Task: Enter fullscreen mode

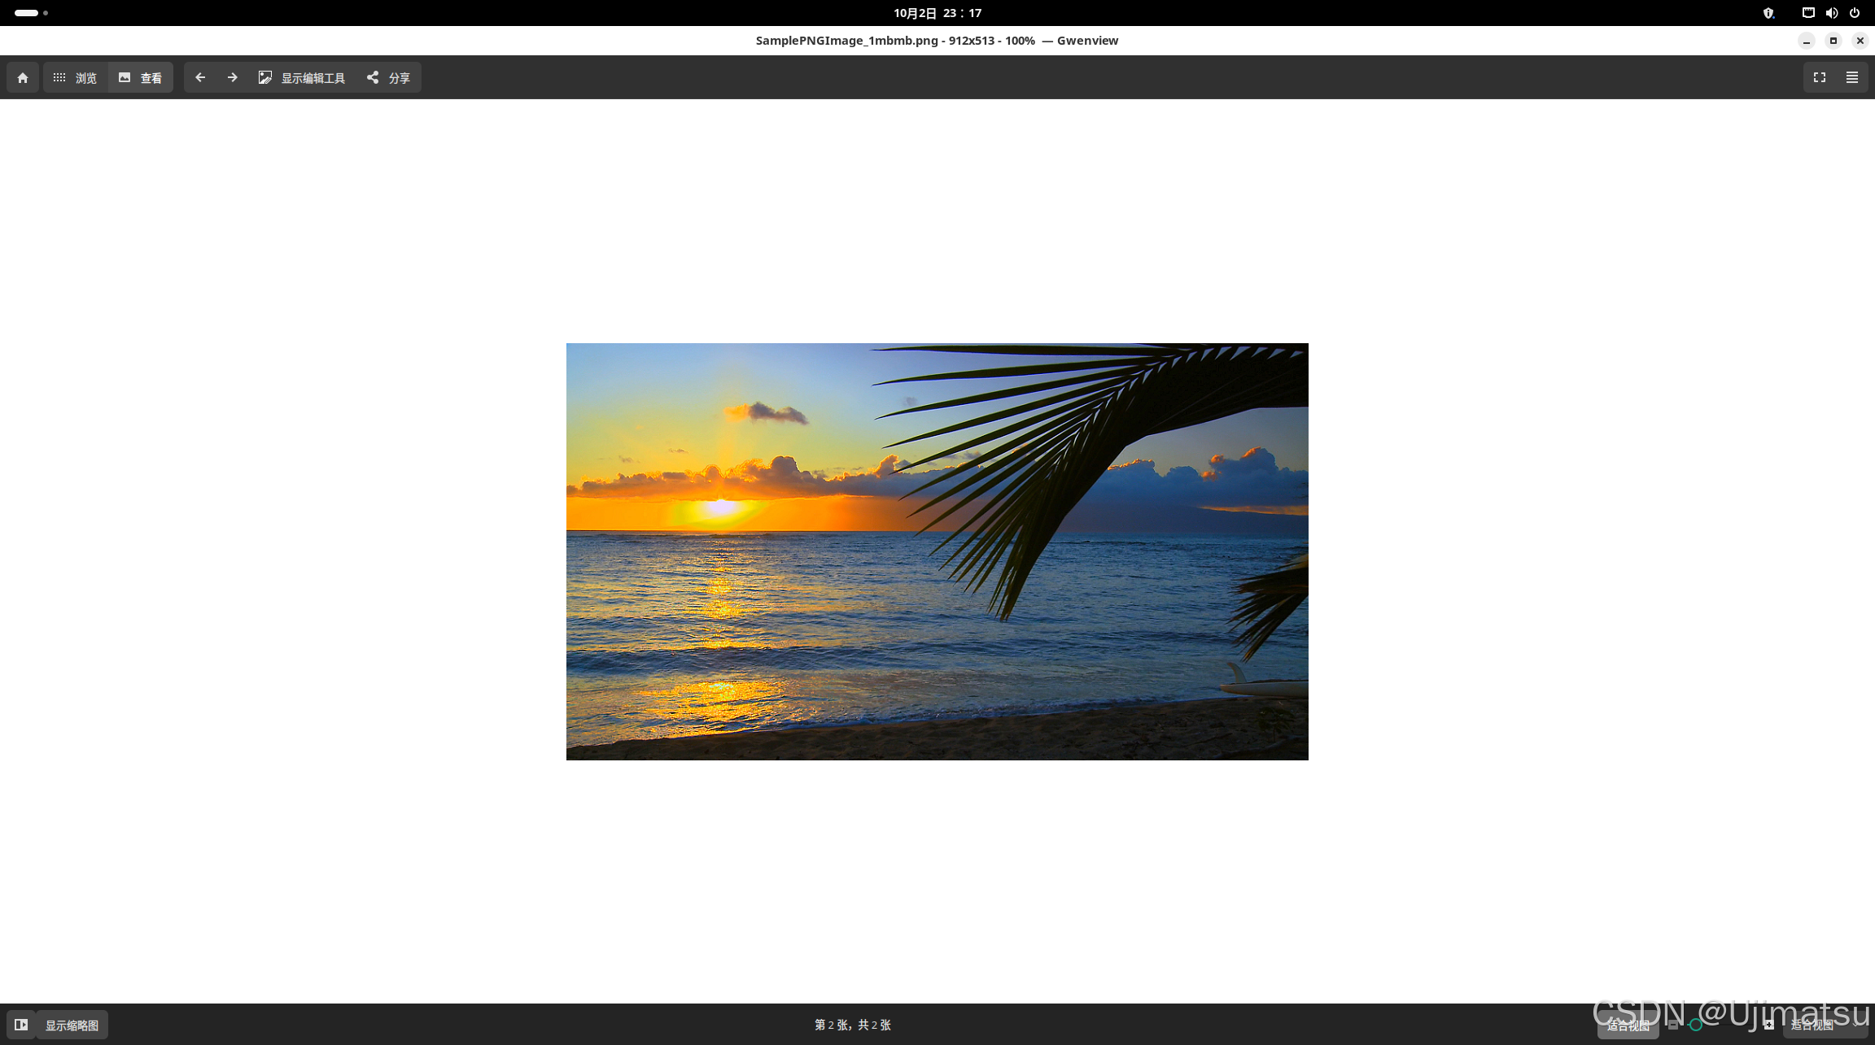Action: click(1820, 78)
